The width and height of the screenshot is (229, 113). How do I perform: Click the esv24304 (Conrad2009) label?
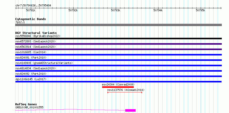coord(118,84)
